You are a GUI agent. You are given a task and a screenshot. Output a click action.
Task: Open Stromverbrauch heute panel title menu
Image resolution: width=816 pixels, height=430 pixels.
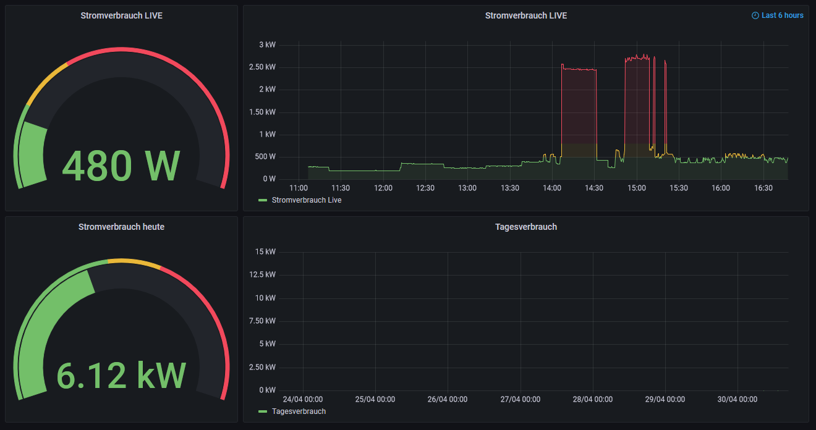pos(122,227)
